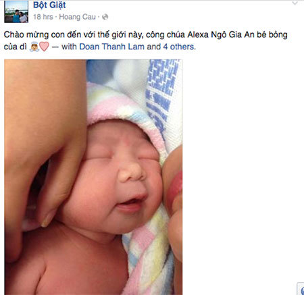Screen dimensions: 304x295
Task: Open tagged friend Doan Thanh Lam
Action: (112, 47)
